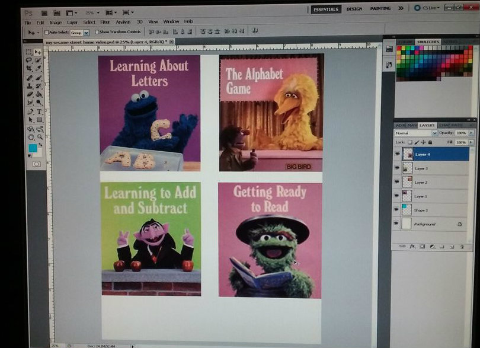Toggle visibility of the Background layer
This screenshot has height=348, width=480.
[396, 224]
